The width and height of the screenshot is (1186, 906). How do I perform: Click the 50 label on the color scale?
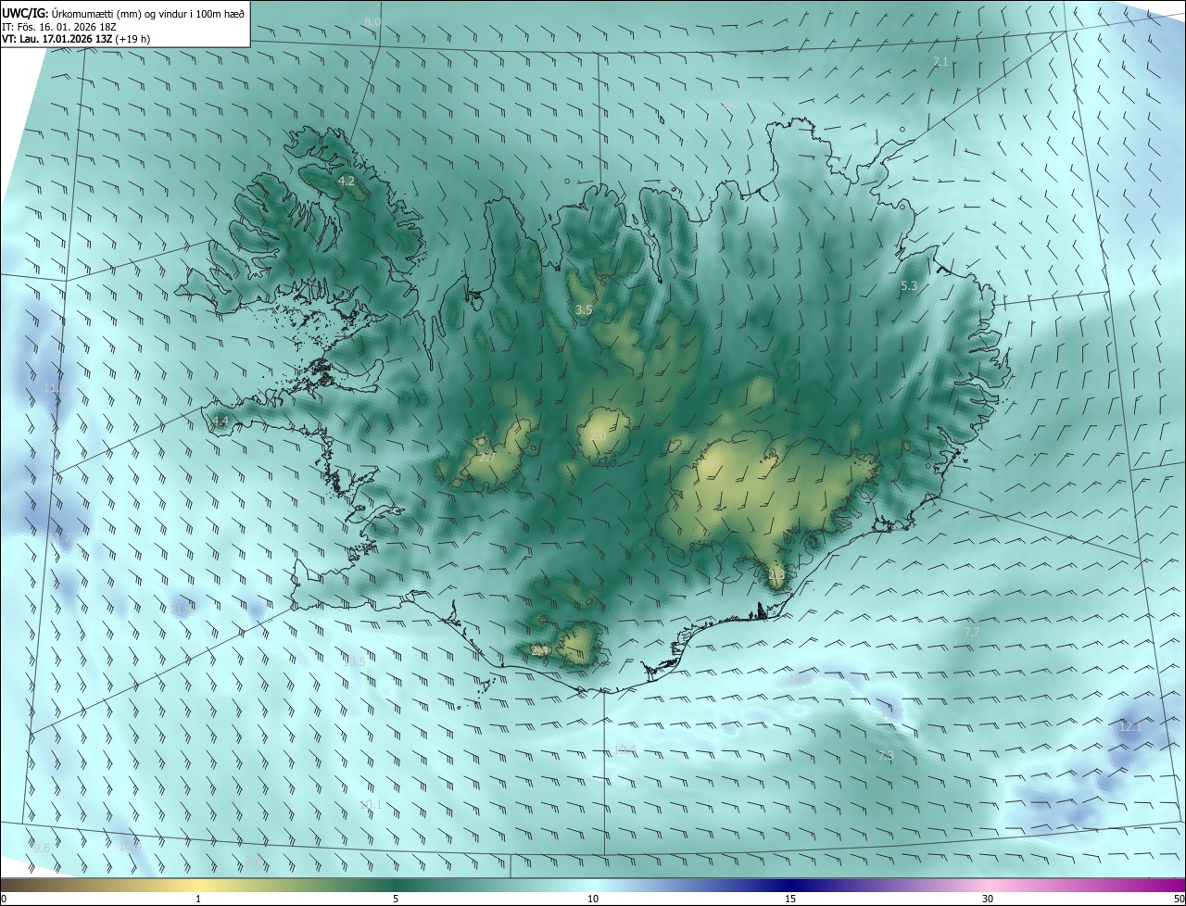1179,900
